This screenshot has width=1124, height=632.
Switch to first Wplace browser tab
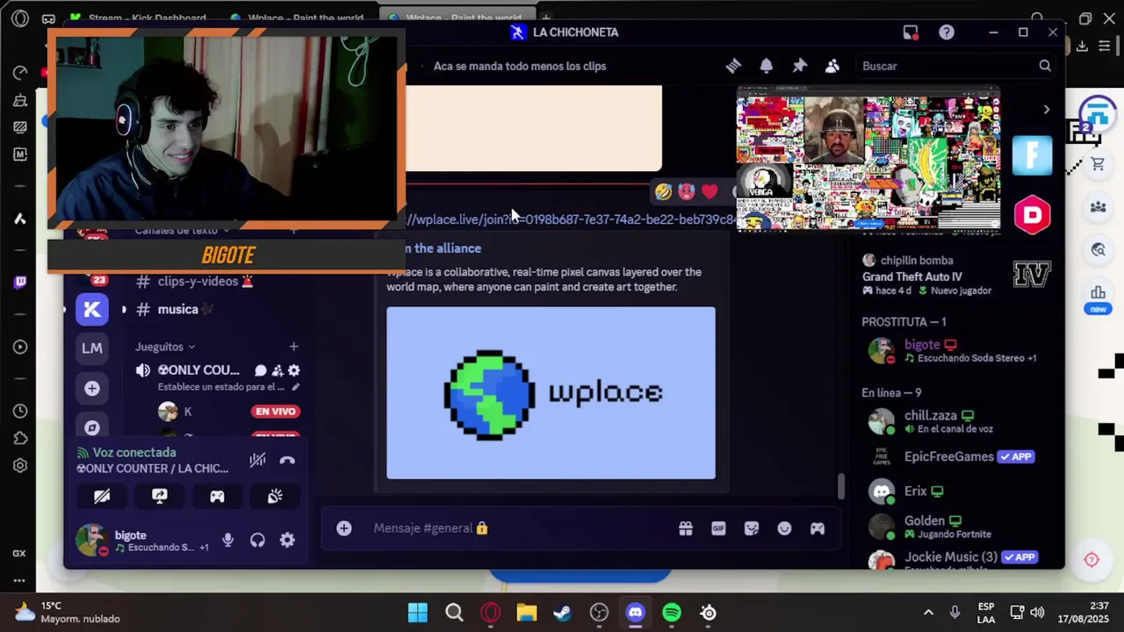[x=298, y=18]
